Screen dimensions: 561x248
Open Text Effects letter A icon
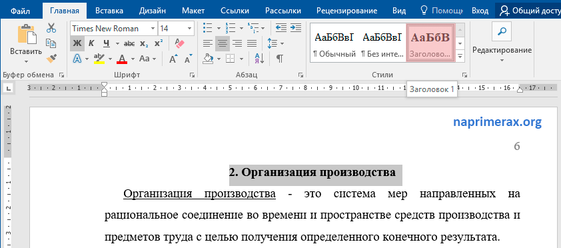click(77, 59)
